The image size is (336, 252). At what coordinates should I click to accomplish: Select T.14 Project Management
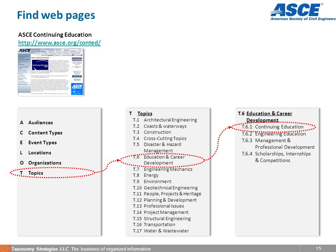point(161,212)
